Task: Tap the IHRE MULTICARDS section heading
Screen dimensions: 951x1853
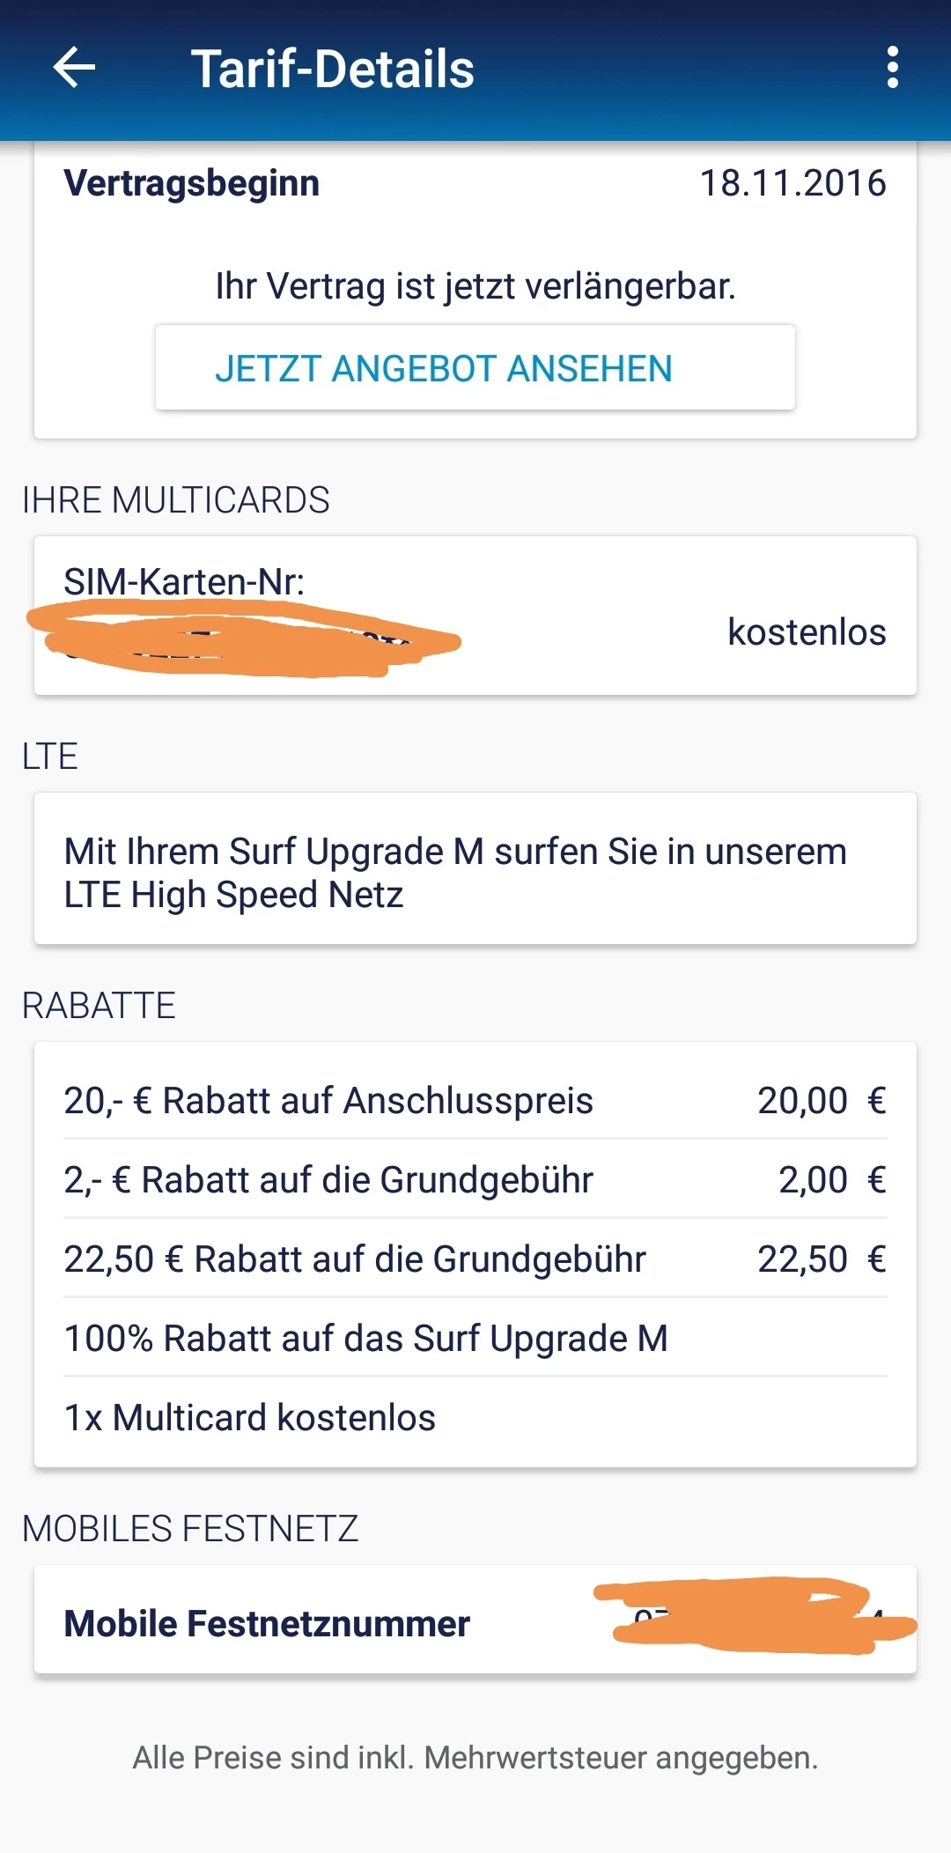Action: click(x=175, y=500)
